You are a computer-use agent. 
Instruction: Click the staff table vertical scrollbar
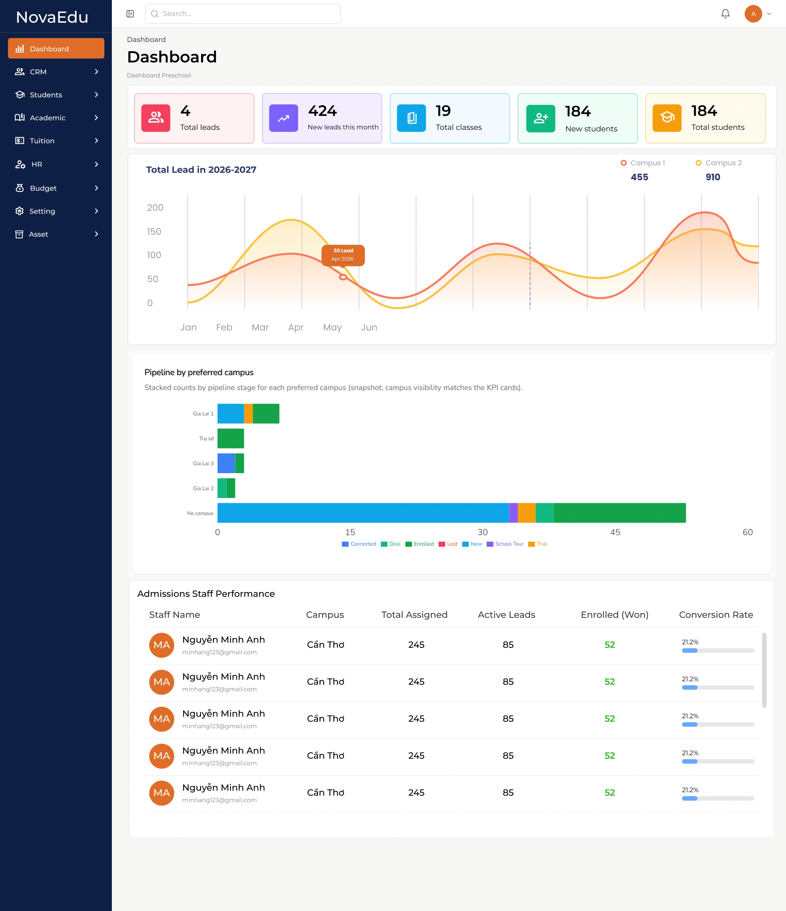point(764,670)
